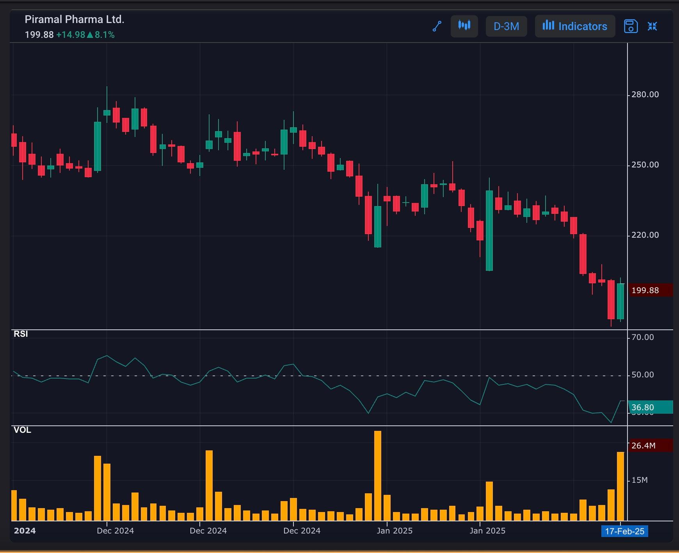Save the chart using the floppy disk icon

(631, 26)
